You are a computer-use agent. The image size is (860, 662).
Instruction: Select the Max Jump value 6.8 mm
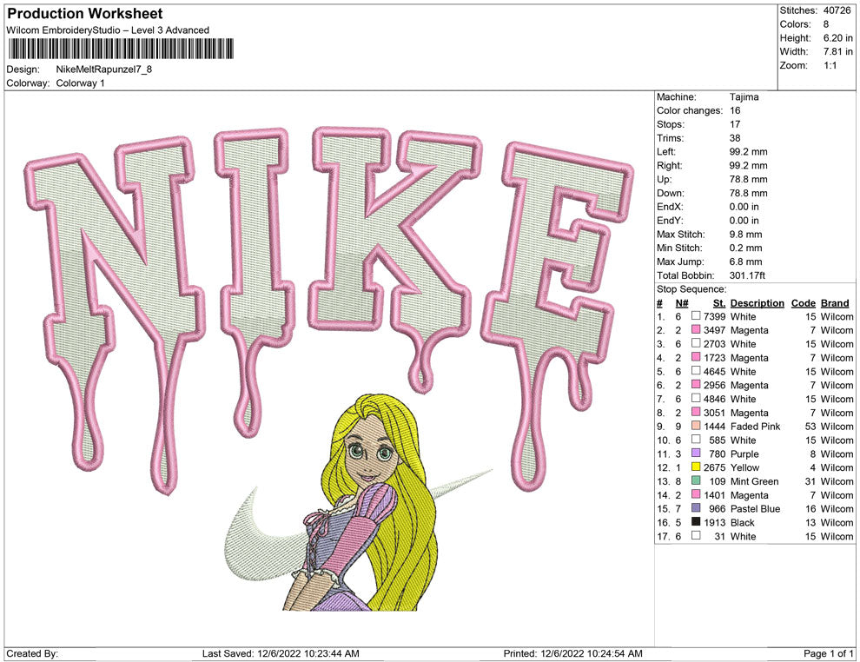[x=745, y=261]
